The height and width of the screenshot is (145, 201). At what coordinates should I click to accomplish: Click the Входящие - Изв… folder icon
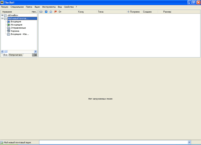point(9,34)
